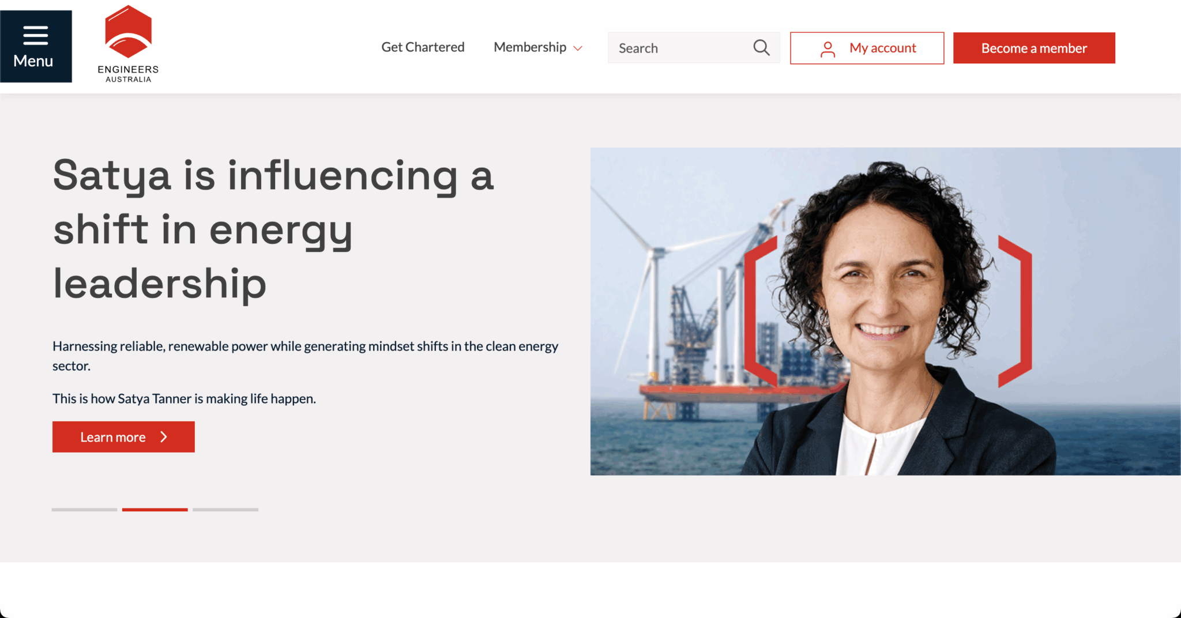Expand the Membership dropdown chevron
1181x618 pixels.
point(577,48)
